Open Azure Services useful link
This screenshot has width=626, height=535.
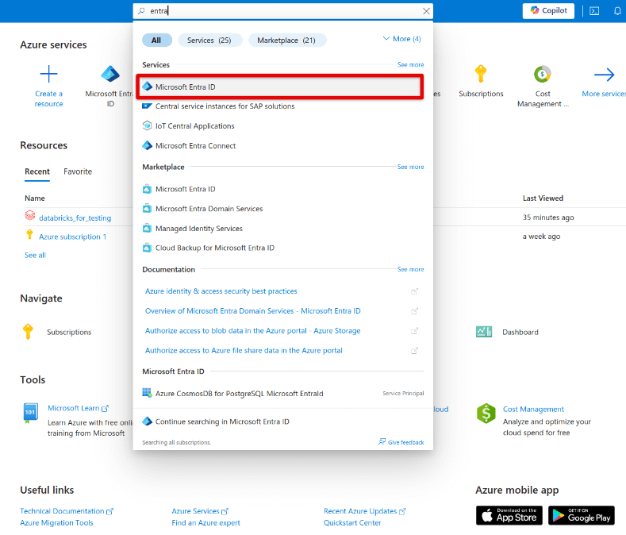[x=200, y=511]
